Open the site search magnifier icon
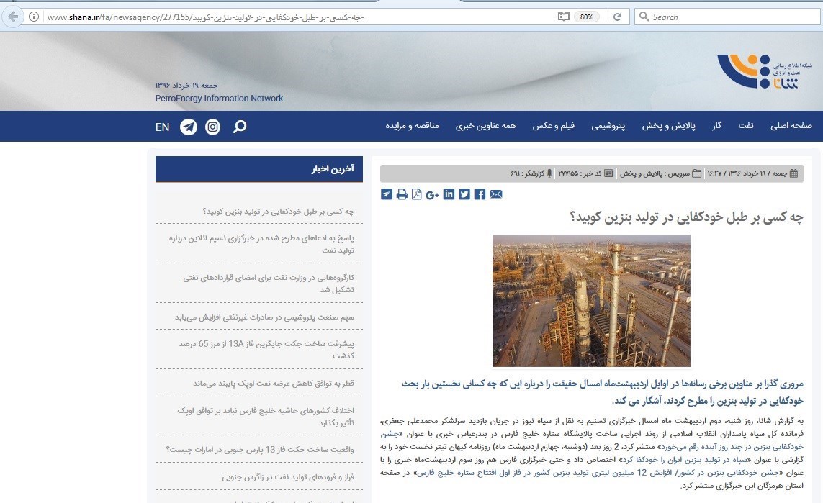Image resolution: width=823 pixels, height=503 pixels. (240, 127)
